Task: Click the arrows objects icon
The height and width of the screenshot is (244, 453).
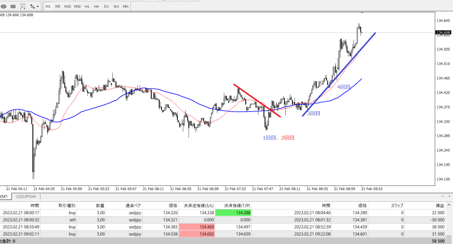Action: click(x=32, y=7)
